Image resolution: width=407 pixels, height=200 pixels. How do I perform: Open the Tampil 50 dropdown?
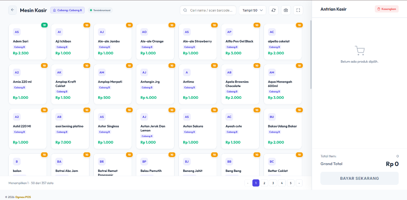click(x=252, y=10)
